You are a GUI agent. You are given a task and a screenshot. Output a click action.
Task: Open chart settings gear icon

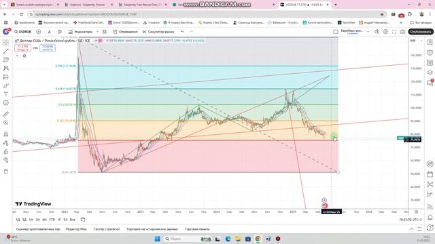coord(385,32)
